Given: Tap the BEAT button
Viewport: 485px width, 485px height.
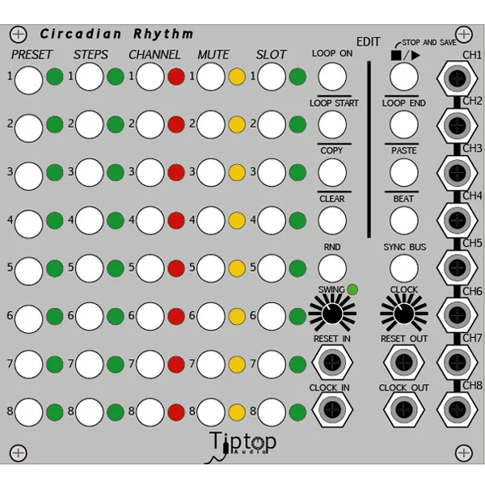Looking at the screenshot, I should click(403, 221).
